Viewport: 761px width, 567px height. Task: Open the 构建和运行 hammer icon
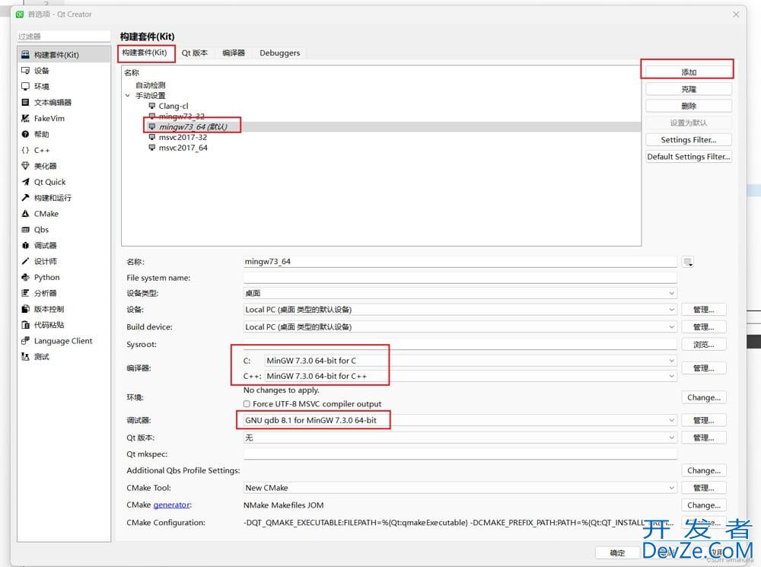pyautogui.click(x=25, y=198)
